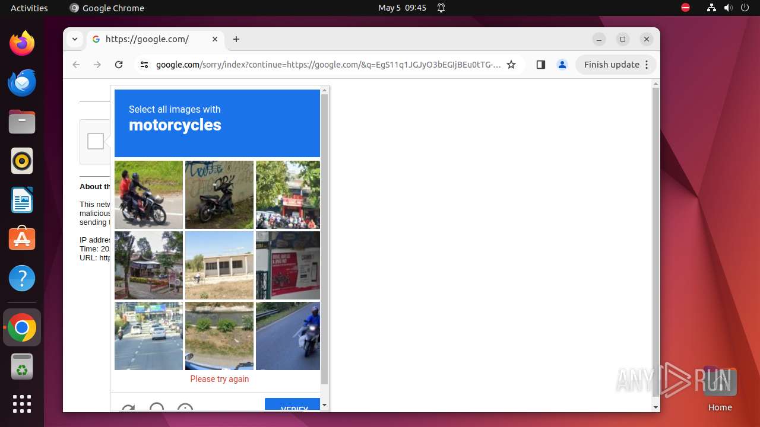
Task: Get a new captcha challenge
Action: (x=128, y=408)
